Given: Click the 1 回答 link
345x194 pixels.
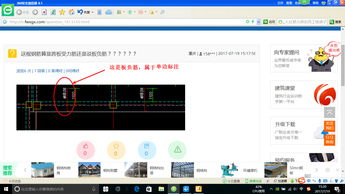Looking at the screenshot, I should (40, 71).
